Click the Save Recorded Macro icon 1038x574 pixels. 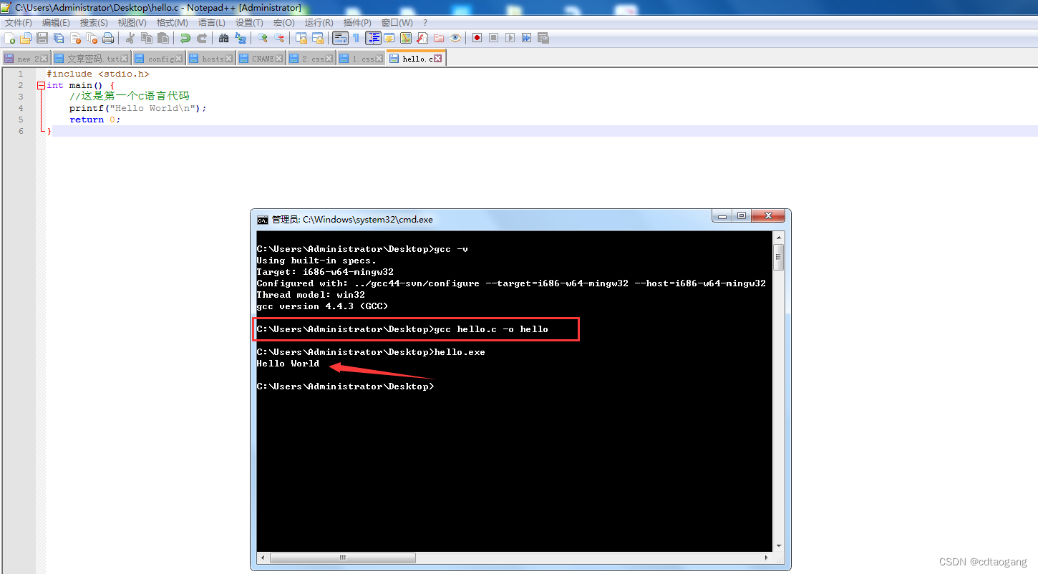click(x=543, y=38)
